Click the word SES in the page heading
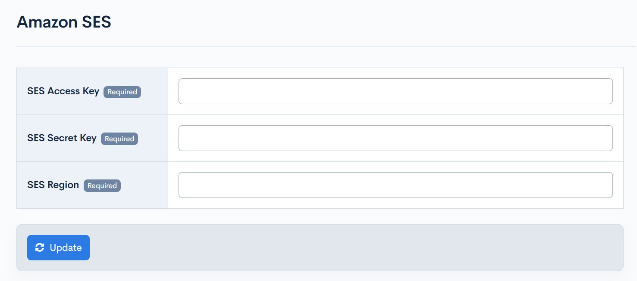 [x=96, y=22]
